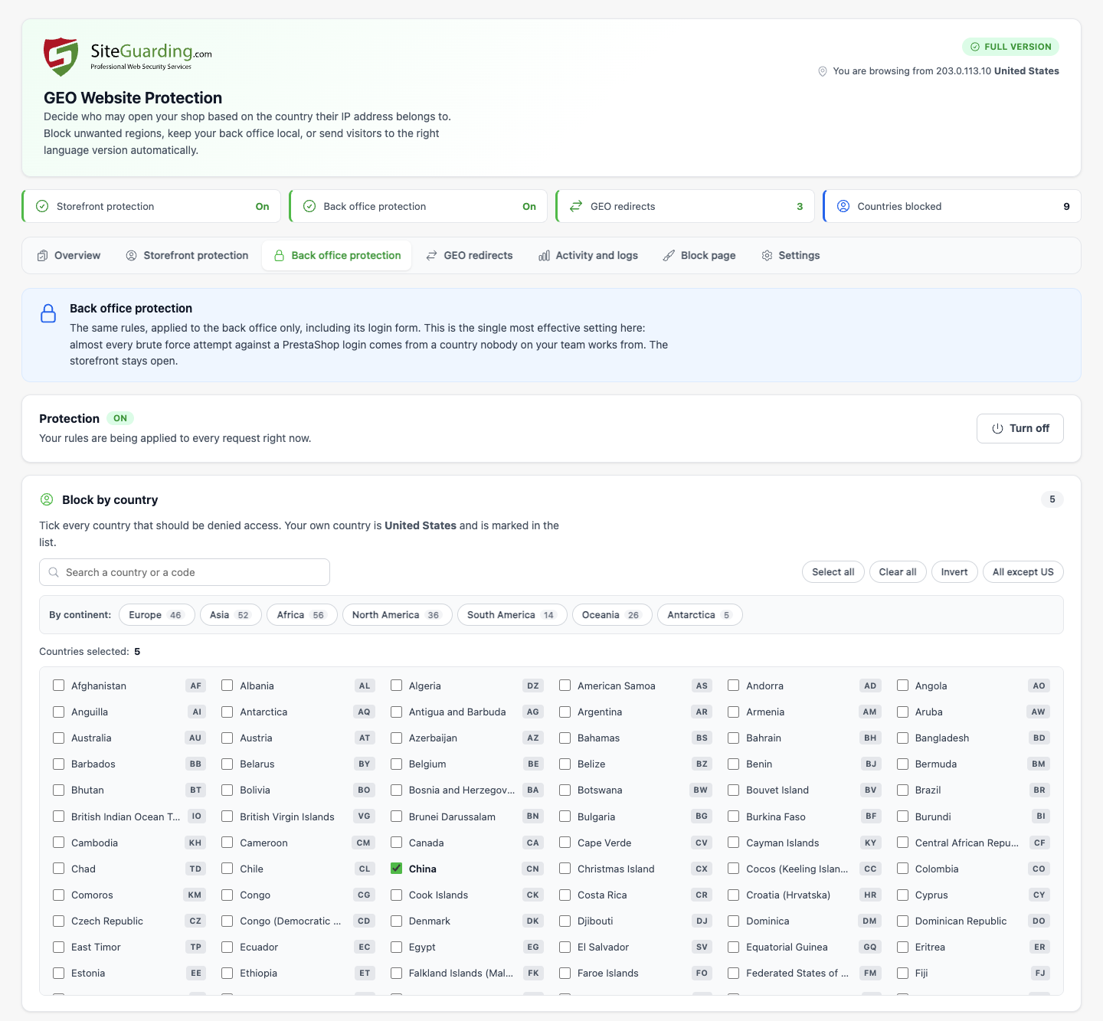Click the Protection ON status badge

(x=120, y=418)
